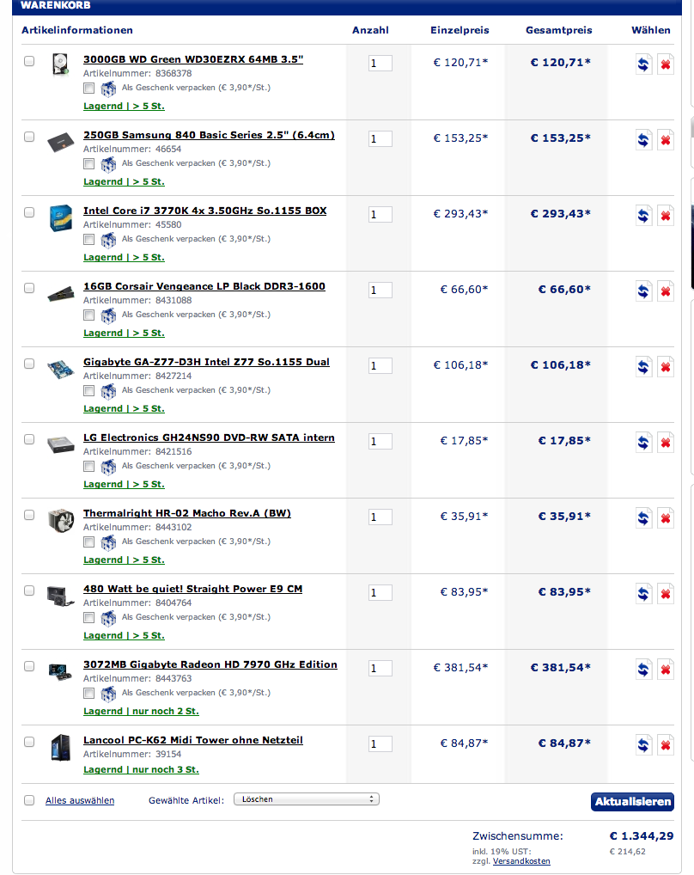This screenshot has width=694, height=875.
Task: Open the Versandkosten link
Action: pyautogui.click(x=521, y=861)
